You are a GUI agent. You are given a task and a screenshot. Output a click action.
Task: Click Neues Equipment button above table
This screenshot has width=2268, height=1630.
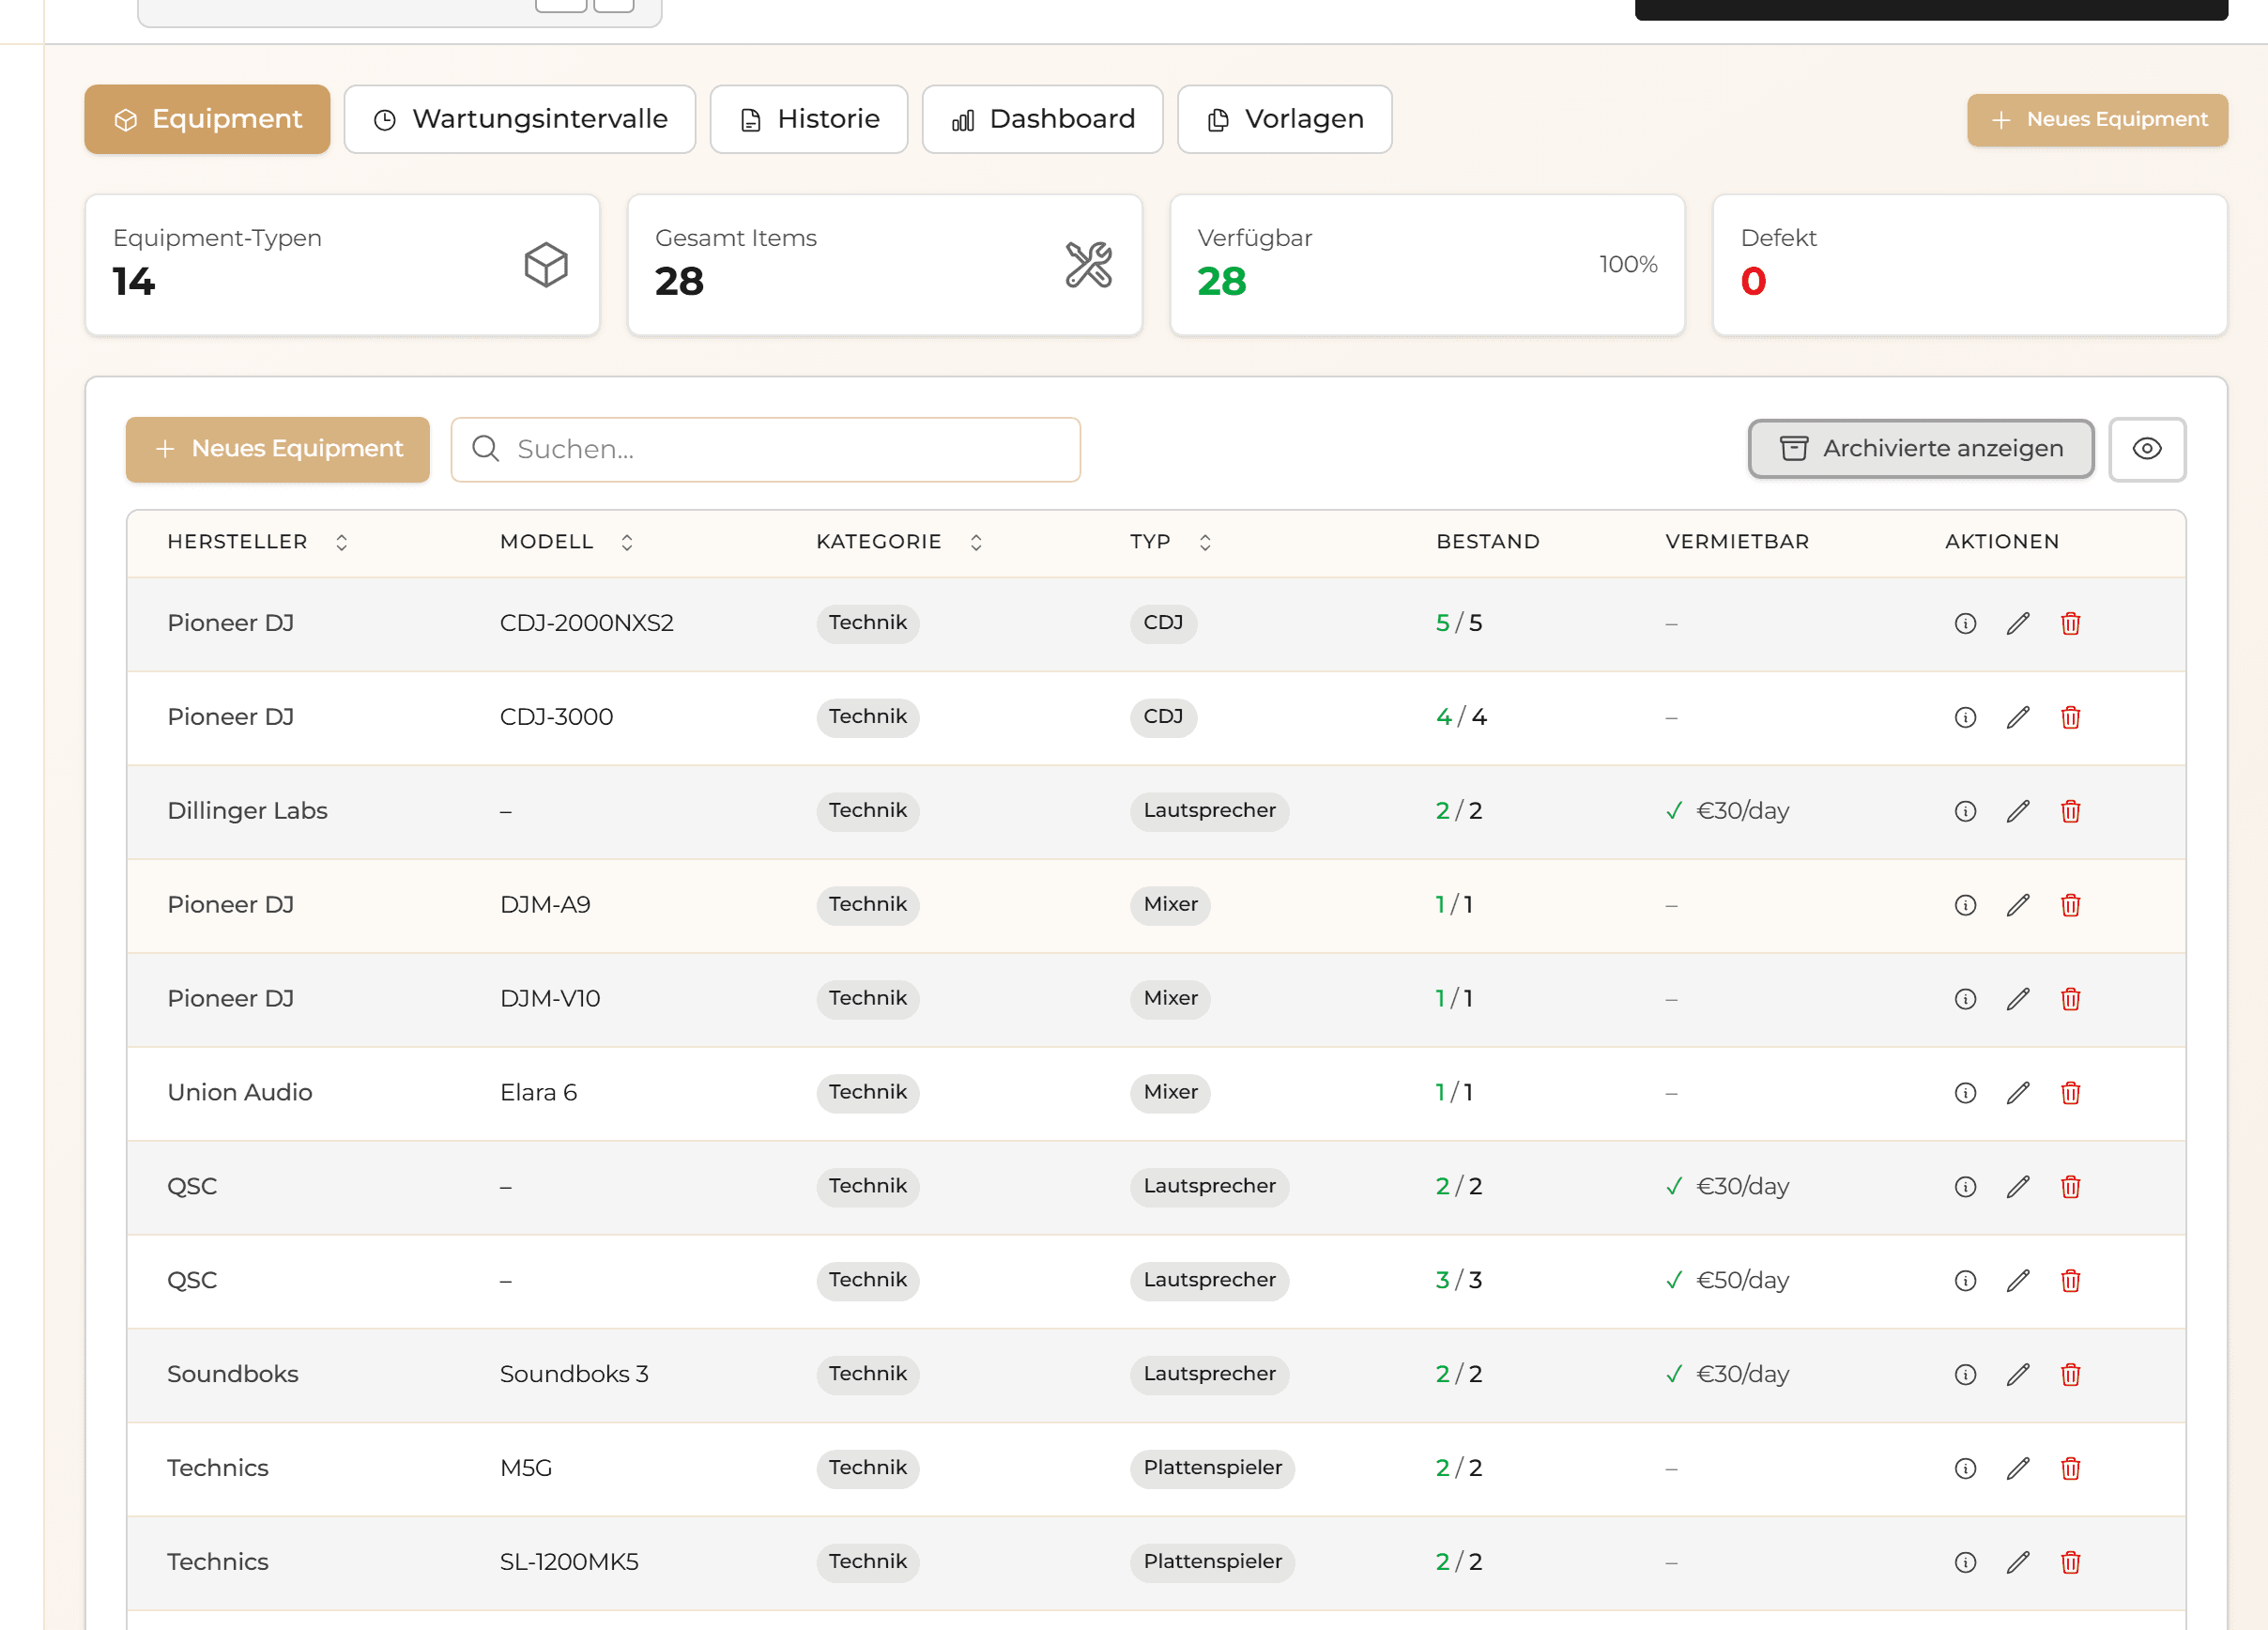pyautogui.click(x=277, y=449)
